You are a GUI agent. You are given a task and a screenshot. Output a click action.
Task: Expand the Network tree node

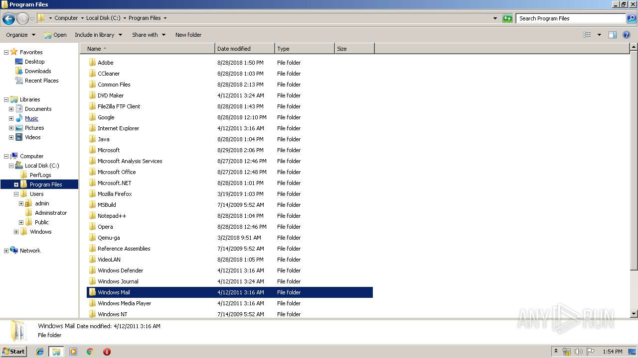pyautogui.click(x=6, y=251)
